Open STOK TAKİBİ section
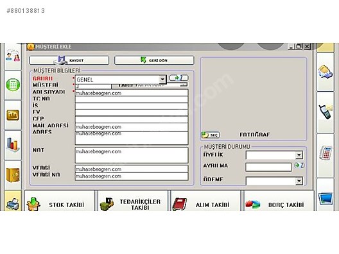The height and width of the screenshot is (254, 339). tap(60, 201)
